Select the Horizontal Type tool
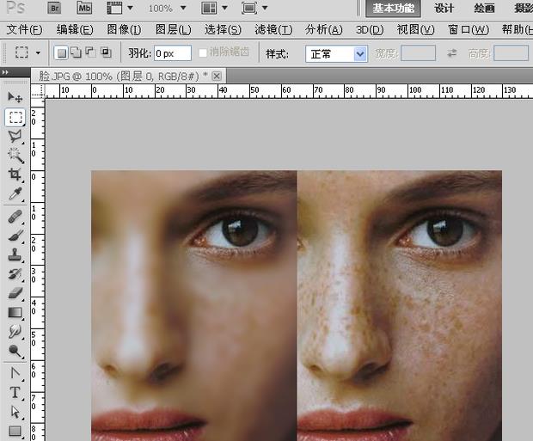This screenshot has height=441, width=533. coord(15,392)
